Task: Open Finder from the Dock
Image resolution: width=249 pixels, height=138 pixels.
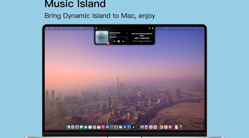Action: pos(68,127)
